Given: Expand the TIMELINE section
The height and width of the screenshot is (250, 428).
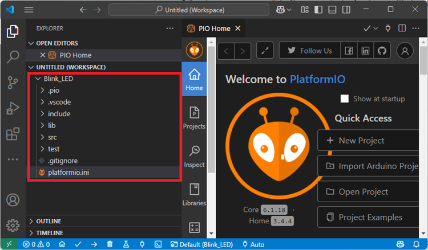Looking at the screenshot, I should tap(49, 233).
